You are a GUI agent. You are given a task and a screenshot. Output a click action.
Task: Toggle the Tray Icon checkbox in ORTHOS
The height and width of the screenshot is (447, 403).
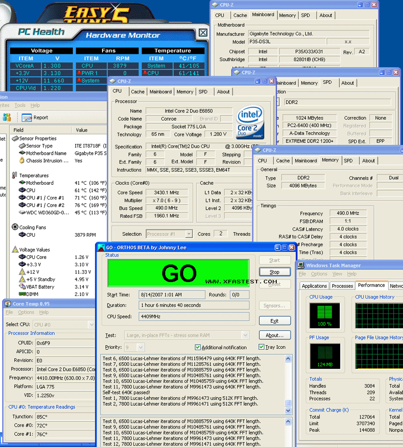click(x=261, y=347)
